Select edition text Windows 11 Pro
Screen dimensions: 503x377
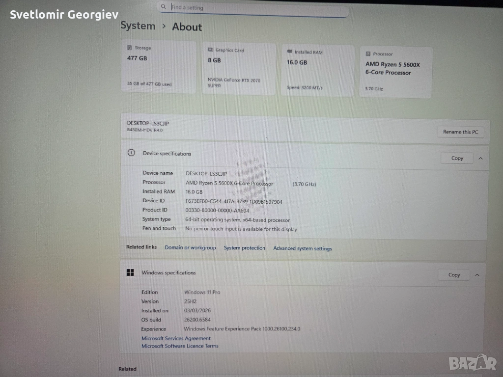(x=202, y=292)
